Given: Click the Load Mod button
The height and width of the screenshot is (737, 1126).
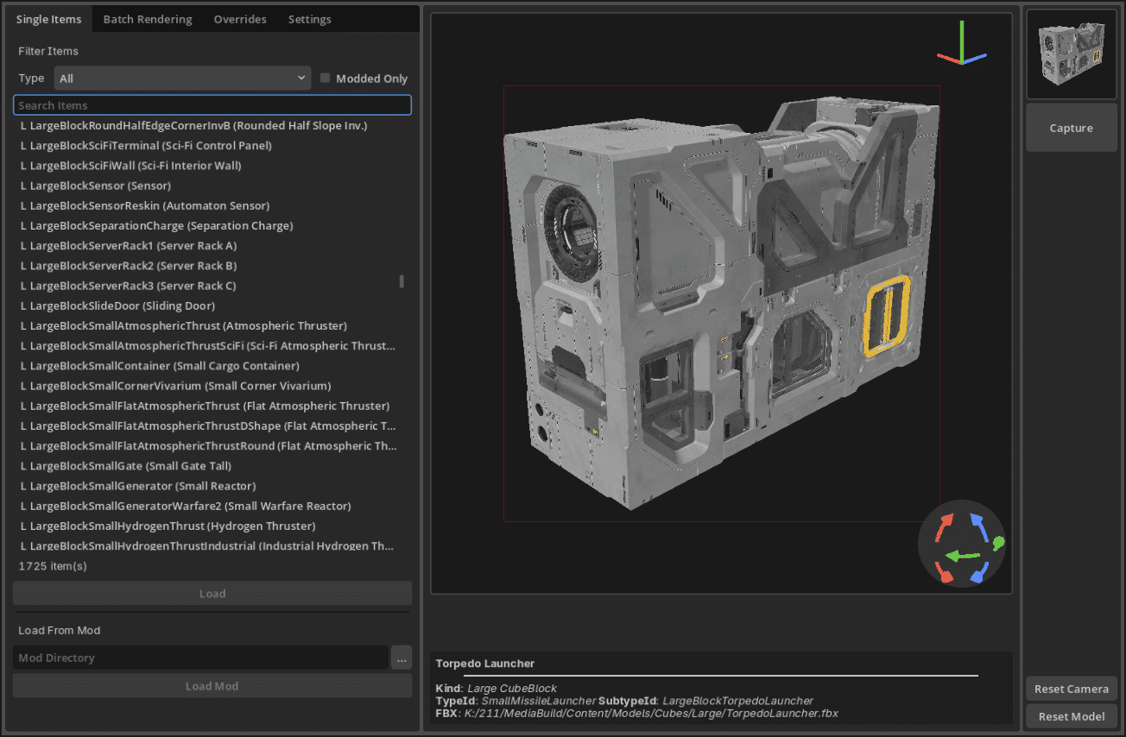Looking at the screenshot, I should pyautogui.click(x=212, y=686).
